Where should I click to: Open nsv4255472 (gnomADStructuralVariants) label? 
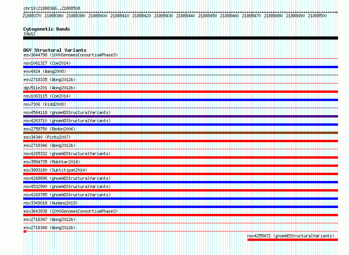291,236
